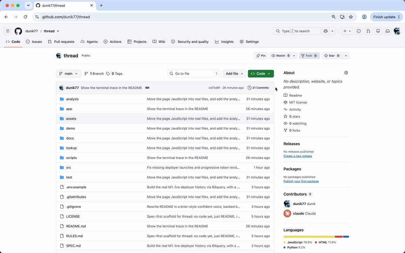Open the Copilot options dropdown arrow
The width and height of the screenshot is (405, 253).
332,31
